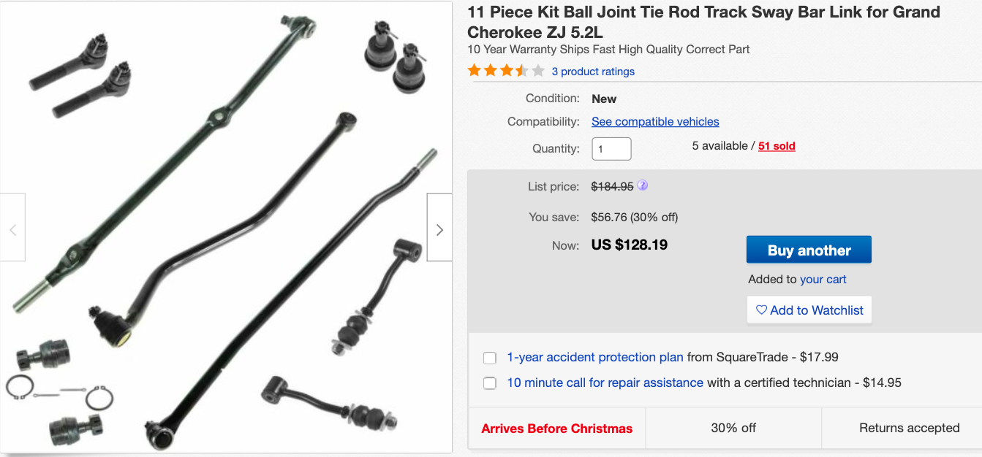Click the previous image arrow chevron
982x457 pixels.
(12, 230)
